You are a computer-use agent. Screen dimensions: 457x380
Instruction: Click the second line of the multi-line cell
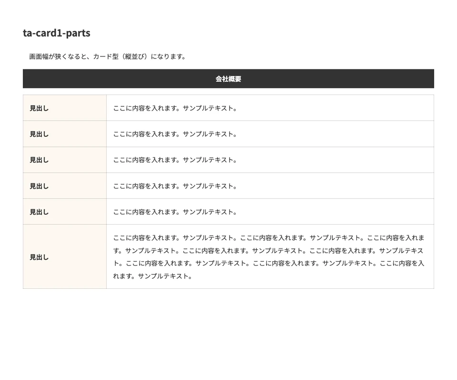point(268,250)
